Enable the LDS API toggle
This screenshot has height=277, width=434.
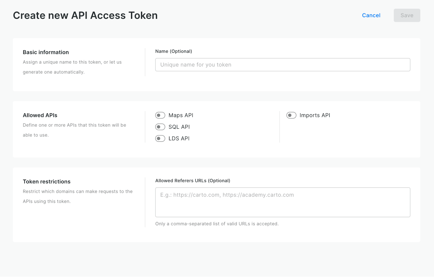tap(160, 138)
